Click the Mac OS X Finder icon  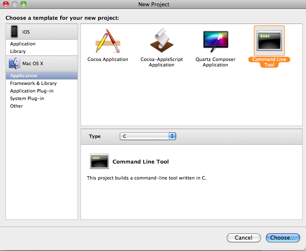click(14, 63)
